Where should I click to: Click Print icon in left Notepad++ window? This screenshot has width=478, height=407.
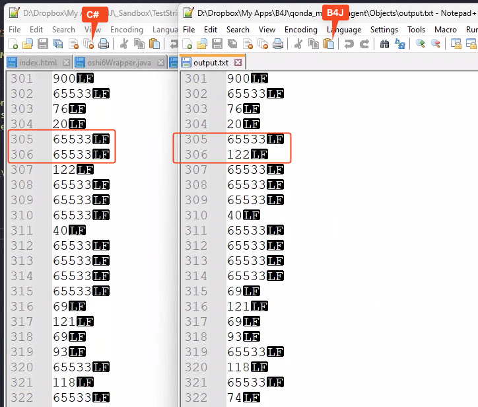[104, 44]
